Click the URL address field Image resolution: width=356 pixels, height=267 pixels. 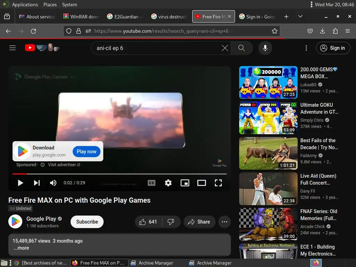point(171,31)
